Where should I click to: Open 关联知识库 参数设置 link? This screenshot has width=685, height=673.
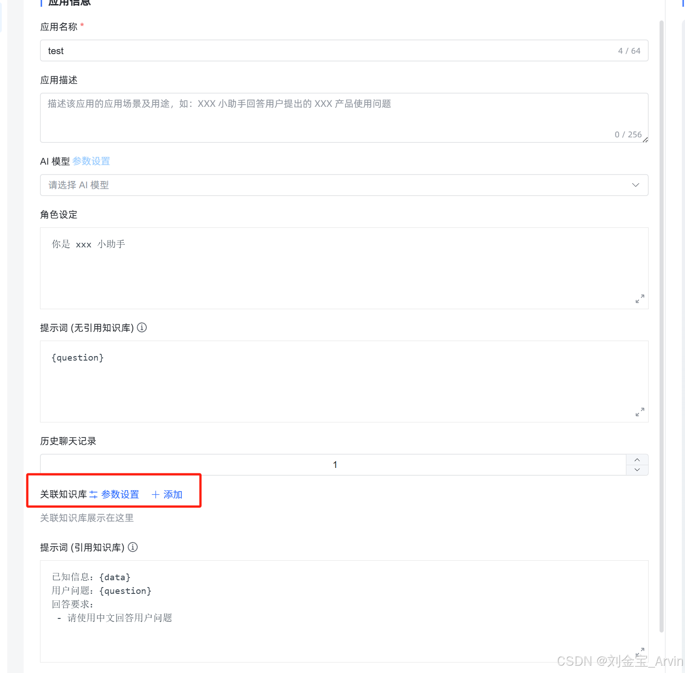120,494
